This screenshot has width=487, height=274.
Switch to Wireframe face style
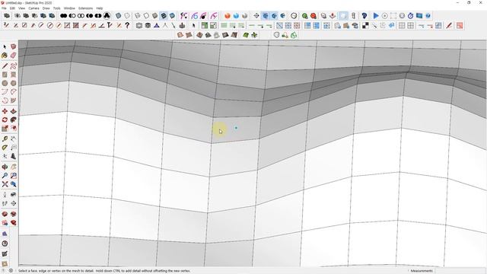click(x=138, y=15)
